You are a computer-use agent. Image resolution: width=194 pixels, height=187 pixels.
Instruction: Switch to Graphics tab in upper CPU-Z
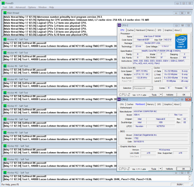point(168,30)
